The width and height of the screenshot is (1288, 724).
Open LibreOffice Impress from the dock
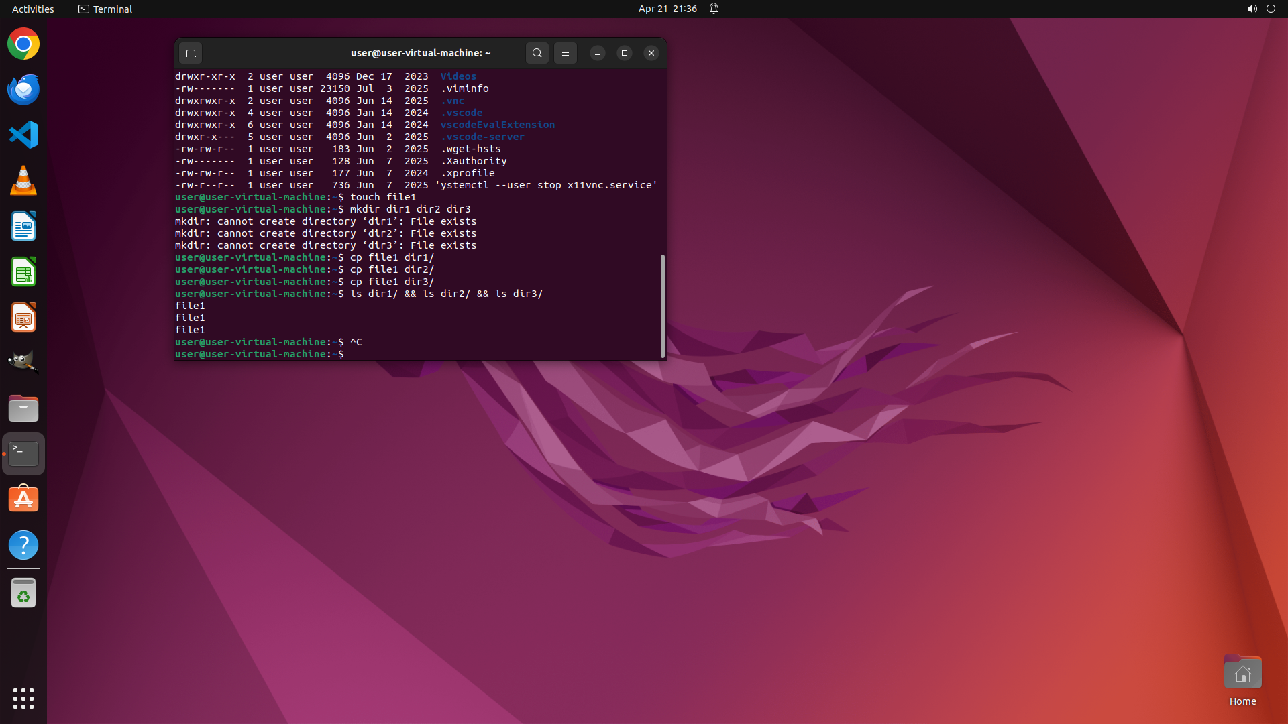[x=23, y=317]
